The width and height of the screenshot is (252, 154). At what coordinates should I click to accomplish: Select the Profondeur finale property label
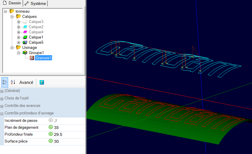(x=19, y=134)
